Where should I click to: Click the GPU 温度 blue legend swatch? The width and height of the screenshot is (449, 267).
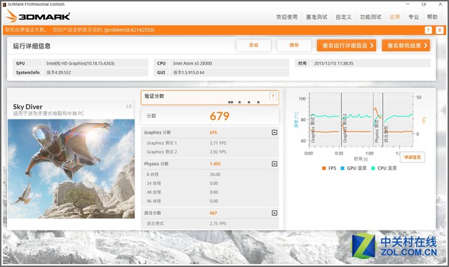(342, 169)
